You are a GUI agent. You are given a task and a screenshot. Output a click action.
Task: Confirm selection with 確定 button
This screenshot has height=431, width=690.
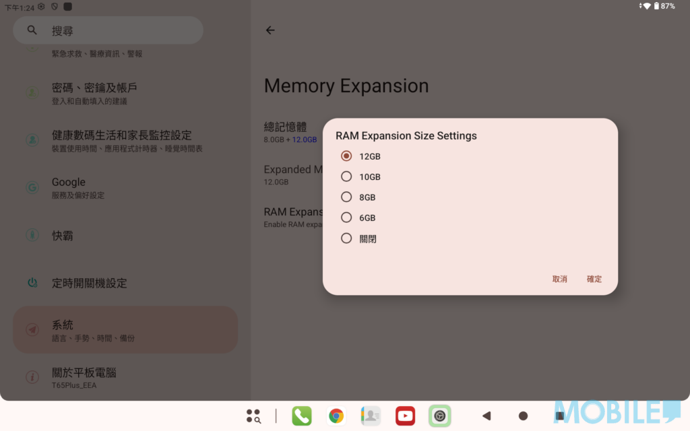click(x=594, y=279)
